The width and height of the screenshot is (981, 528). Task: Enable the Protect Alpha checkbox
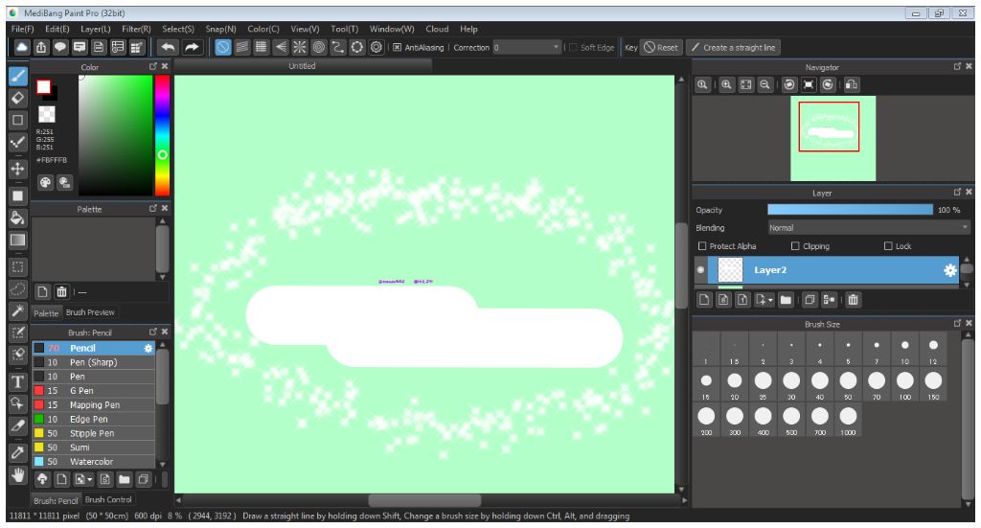[x=702, y=246]
